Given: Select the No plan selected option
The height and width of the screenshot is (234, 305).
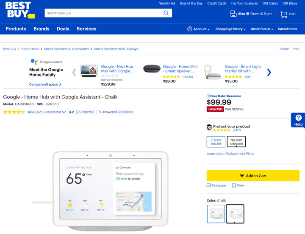Looking at the screenshot, I should click(236, 142).
